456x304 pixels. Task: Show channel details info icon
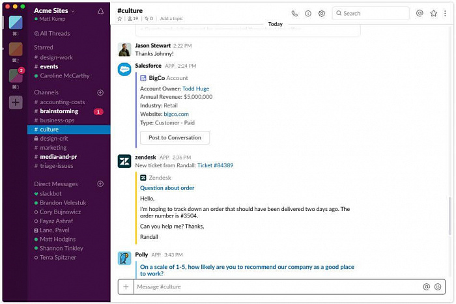[x=308, y=14]
